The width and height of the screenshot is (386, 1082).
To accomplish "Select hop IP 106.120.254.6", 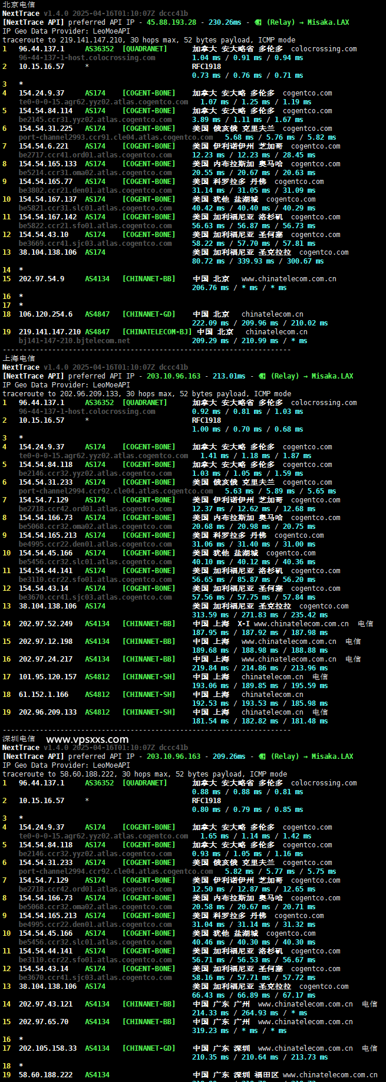I will (x=46, y=314).
